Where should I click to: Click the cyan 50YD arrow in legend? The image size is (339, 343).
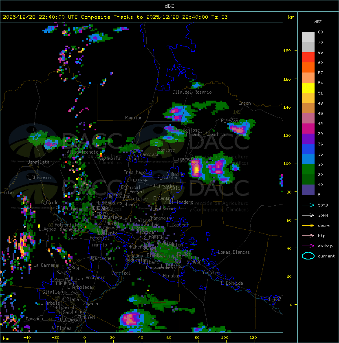coord(308,205)
